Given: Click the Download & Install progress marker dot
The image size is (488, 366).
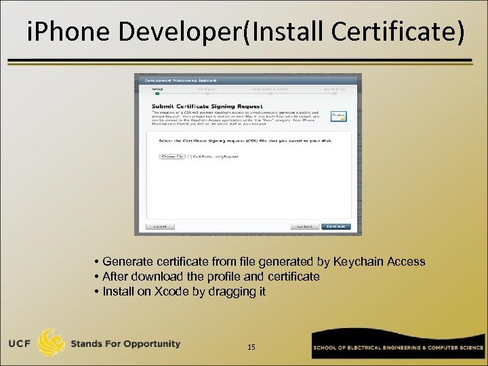Looking at the screenshot, I should (x=270, y=94).
